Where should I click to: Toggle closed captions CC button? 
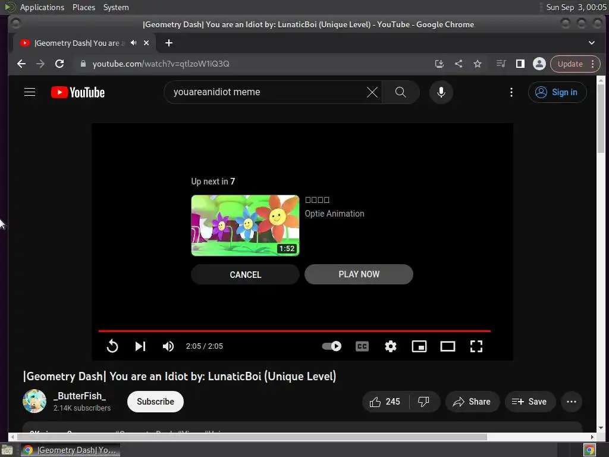coord(362,346)
